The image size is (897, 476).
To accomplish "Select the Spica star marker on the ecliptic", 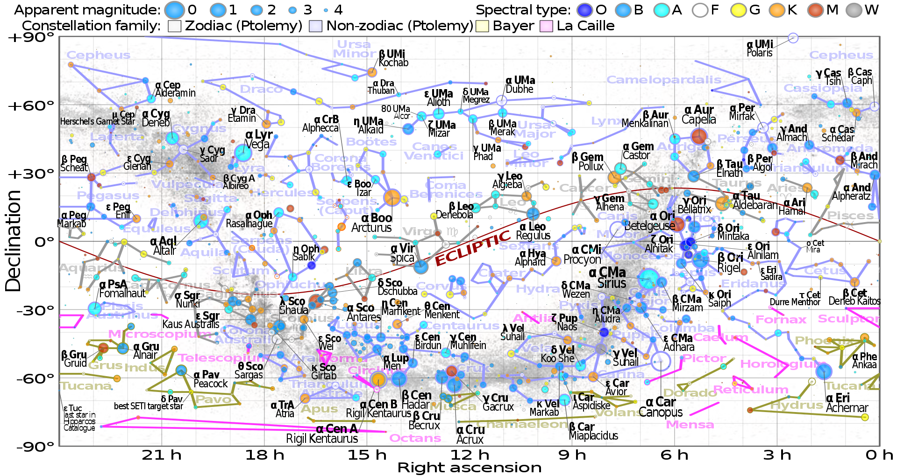I will coord(421,267).
